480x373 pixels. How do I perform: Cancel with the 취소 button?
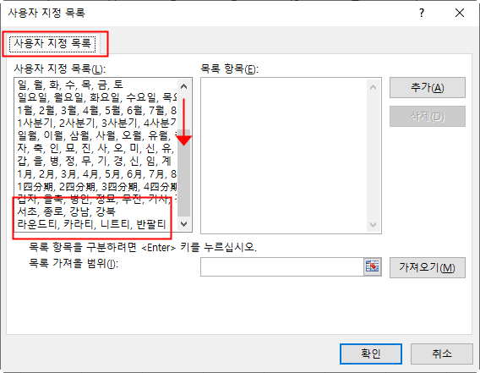click(x=441, y=354)
